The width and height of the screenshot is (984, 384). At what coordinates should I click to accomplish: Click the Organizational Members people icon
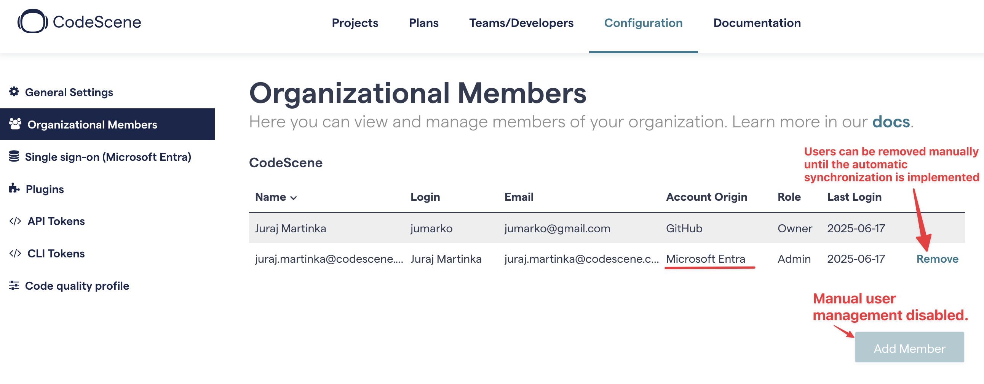15,124
